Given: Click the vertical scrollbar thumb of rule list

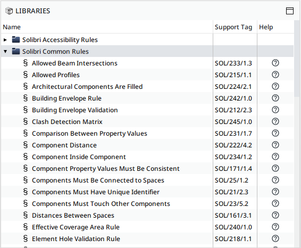Looking at the screenshot, I should coord(297,59).
